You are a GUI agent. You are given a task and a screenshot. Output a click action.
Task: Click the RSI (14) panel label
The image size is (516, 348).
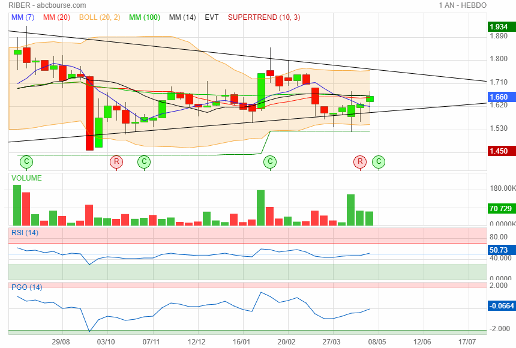[25, 233]
